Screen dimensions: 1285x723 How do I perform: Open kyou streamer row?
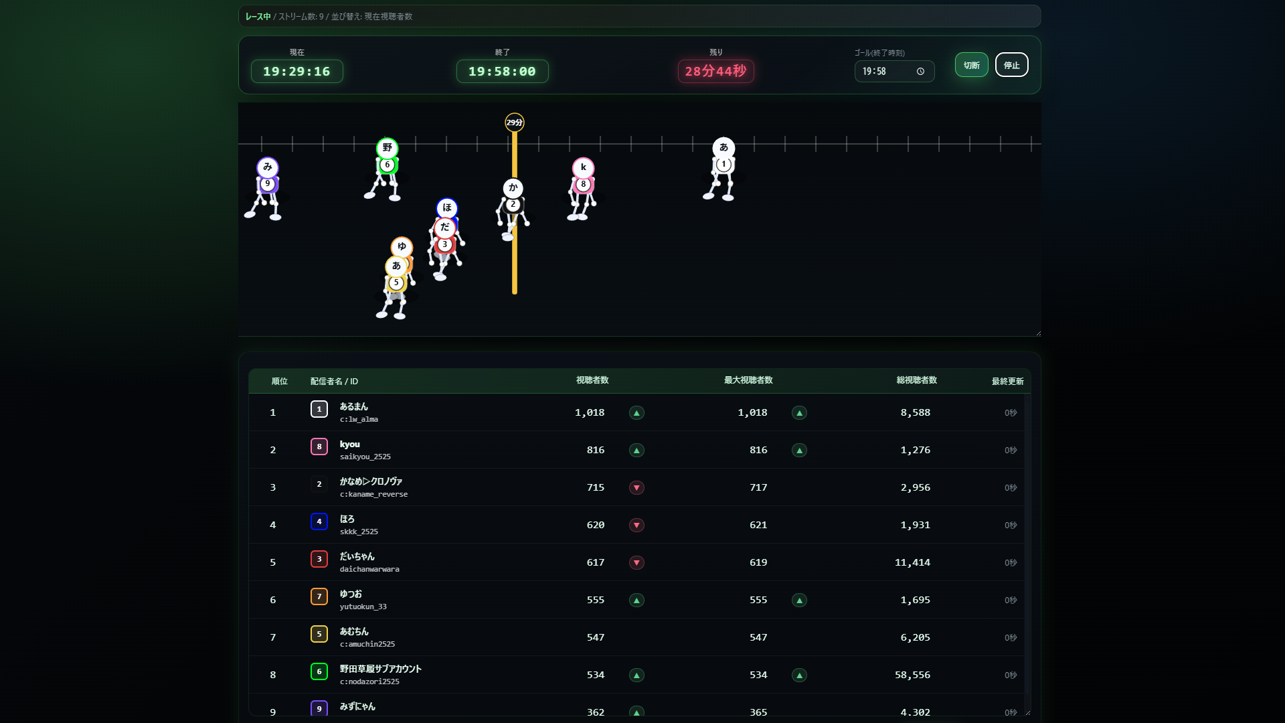(350, 445)
